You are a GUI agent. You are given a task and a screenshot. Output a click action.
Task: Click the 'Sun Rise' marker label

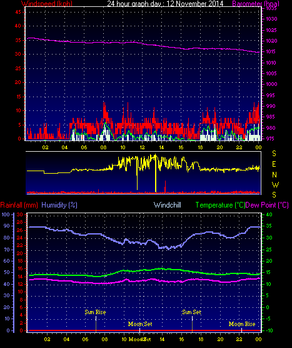click(x=95, y=312)
